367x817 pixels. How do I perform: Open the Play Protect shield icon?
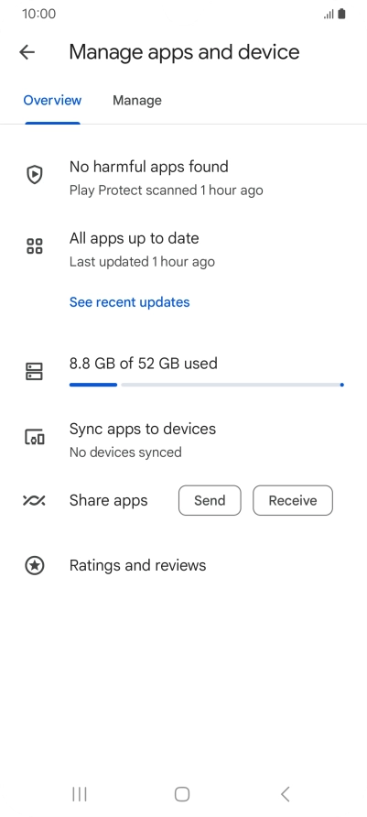tap(35, 175)
